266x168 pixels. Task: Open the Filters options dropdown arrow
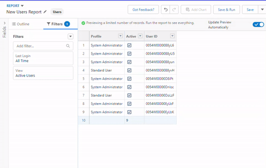pyautogui.click(x=70, y=36)
